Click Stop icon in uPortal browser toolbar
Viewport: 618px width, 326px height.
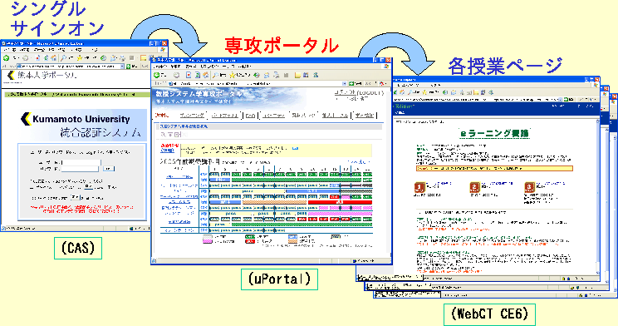pyautogui.click(x=189, y=75)
